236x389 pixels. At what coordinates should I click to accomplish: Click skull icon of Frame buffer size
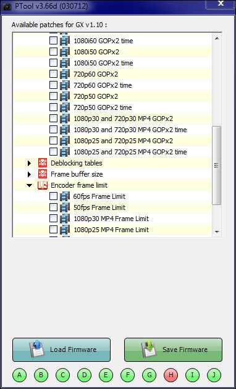click(x=43, y=174)
